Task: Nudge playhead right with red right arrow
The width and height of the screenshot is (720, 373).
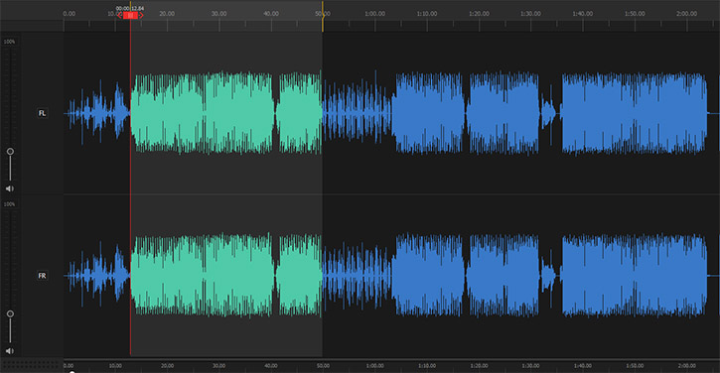Action: [141, 16]
